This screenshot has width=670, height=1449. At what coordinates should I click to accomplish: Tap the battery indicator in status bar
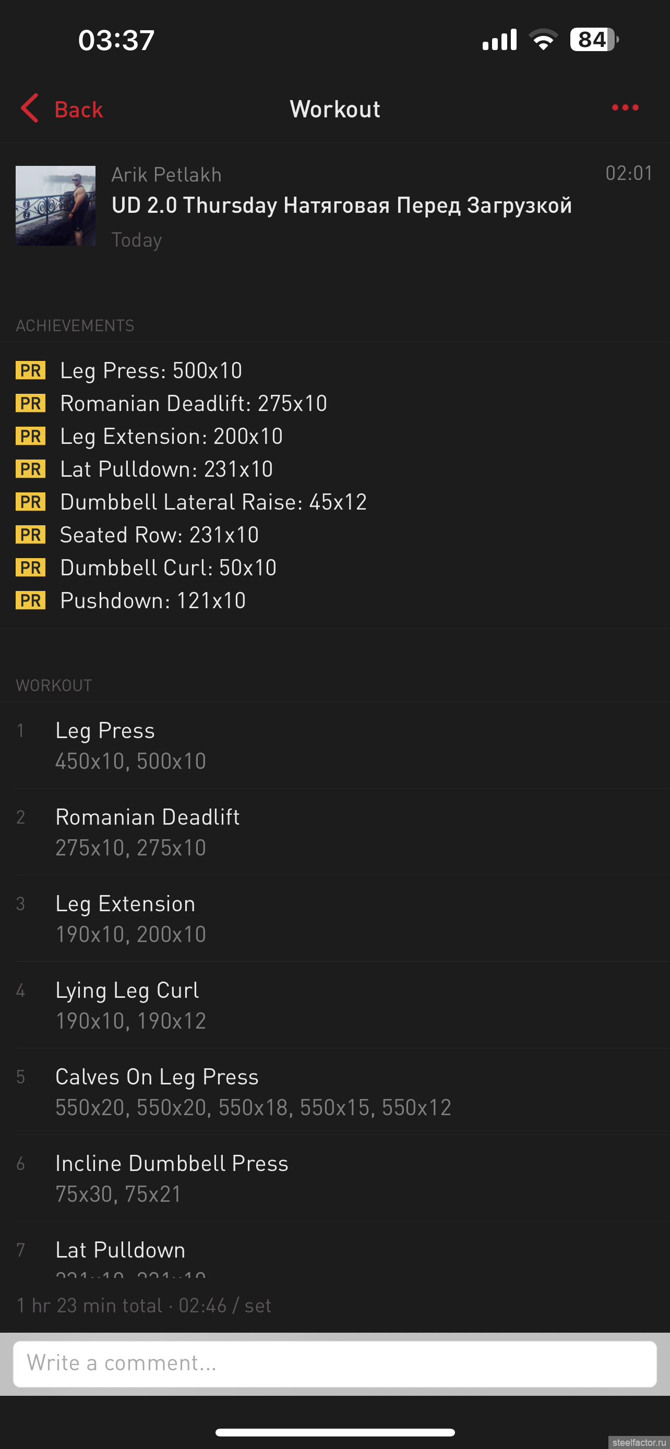point(594,39)
